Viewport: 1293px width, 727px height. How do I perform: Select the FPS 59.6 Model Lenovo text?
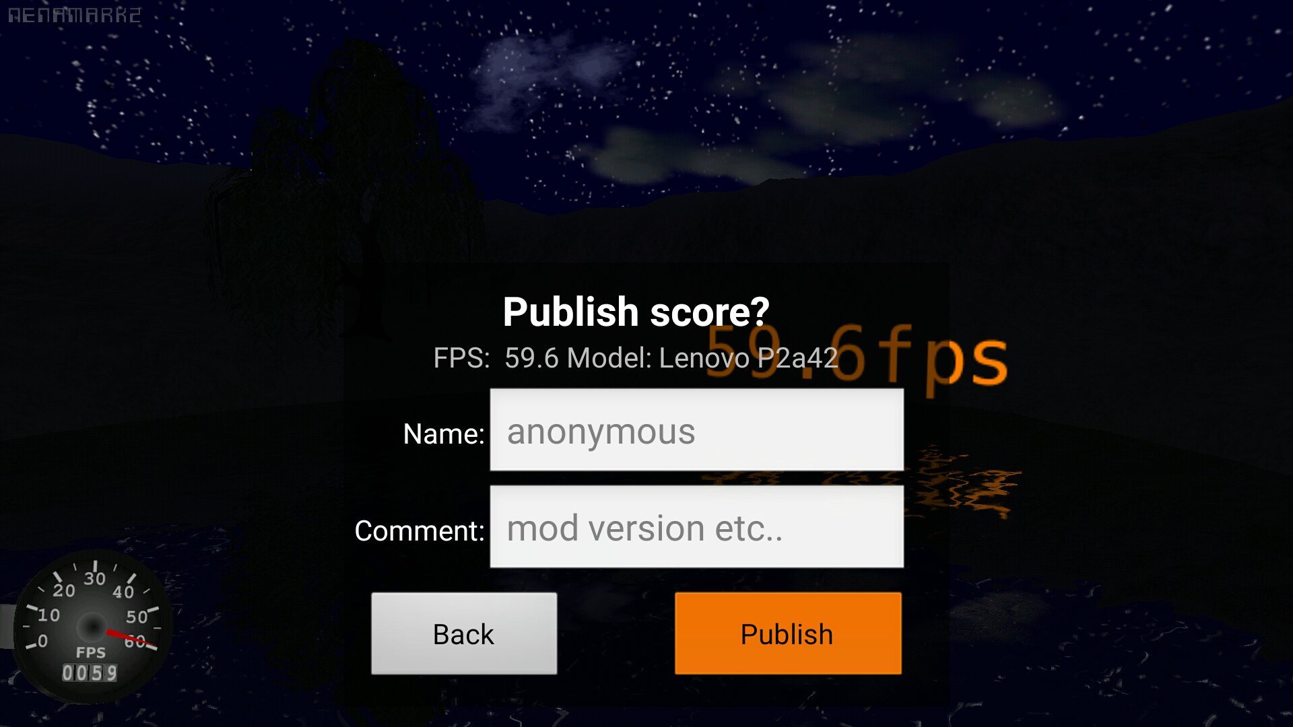click(636, 357)
